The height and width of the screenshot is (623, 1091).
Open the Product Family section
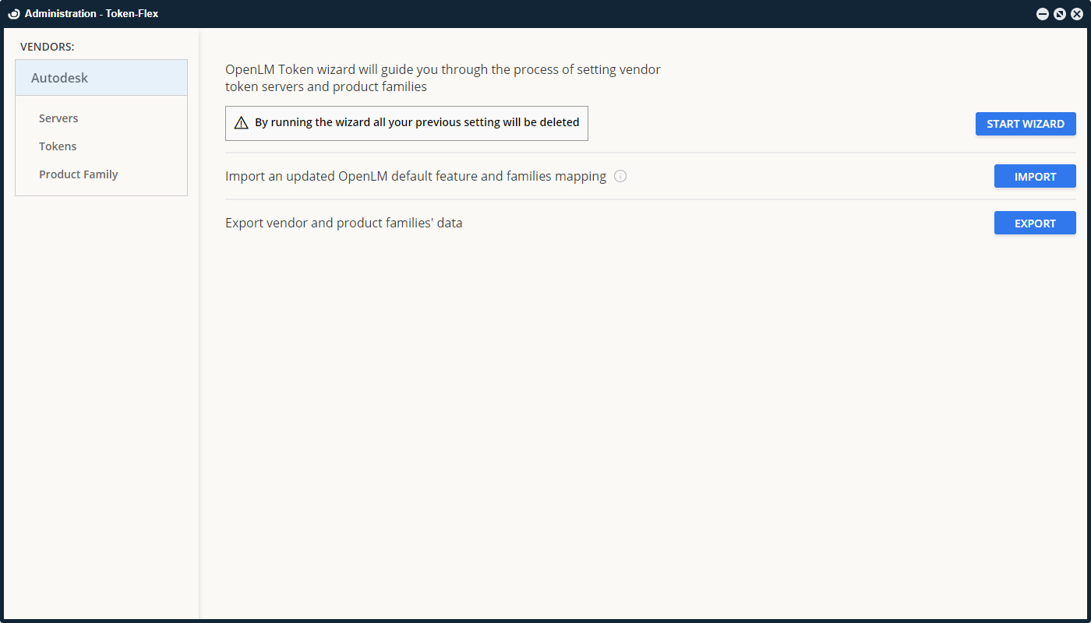coord(78,174)
